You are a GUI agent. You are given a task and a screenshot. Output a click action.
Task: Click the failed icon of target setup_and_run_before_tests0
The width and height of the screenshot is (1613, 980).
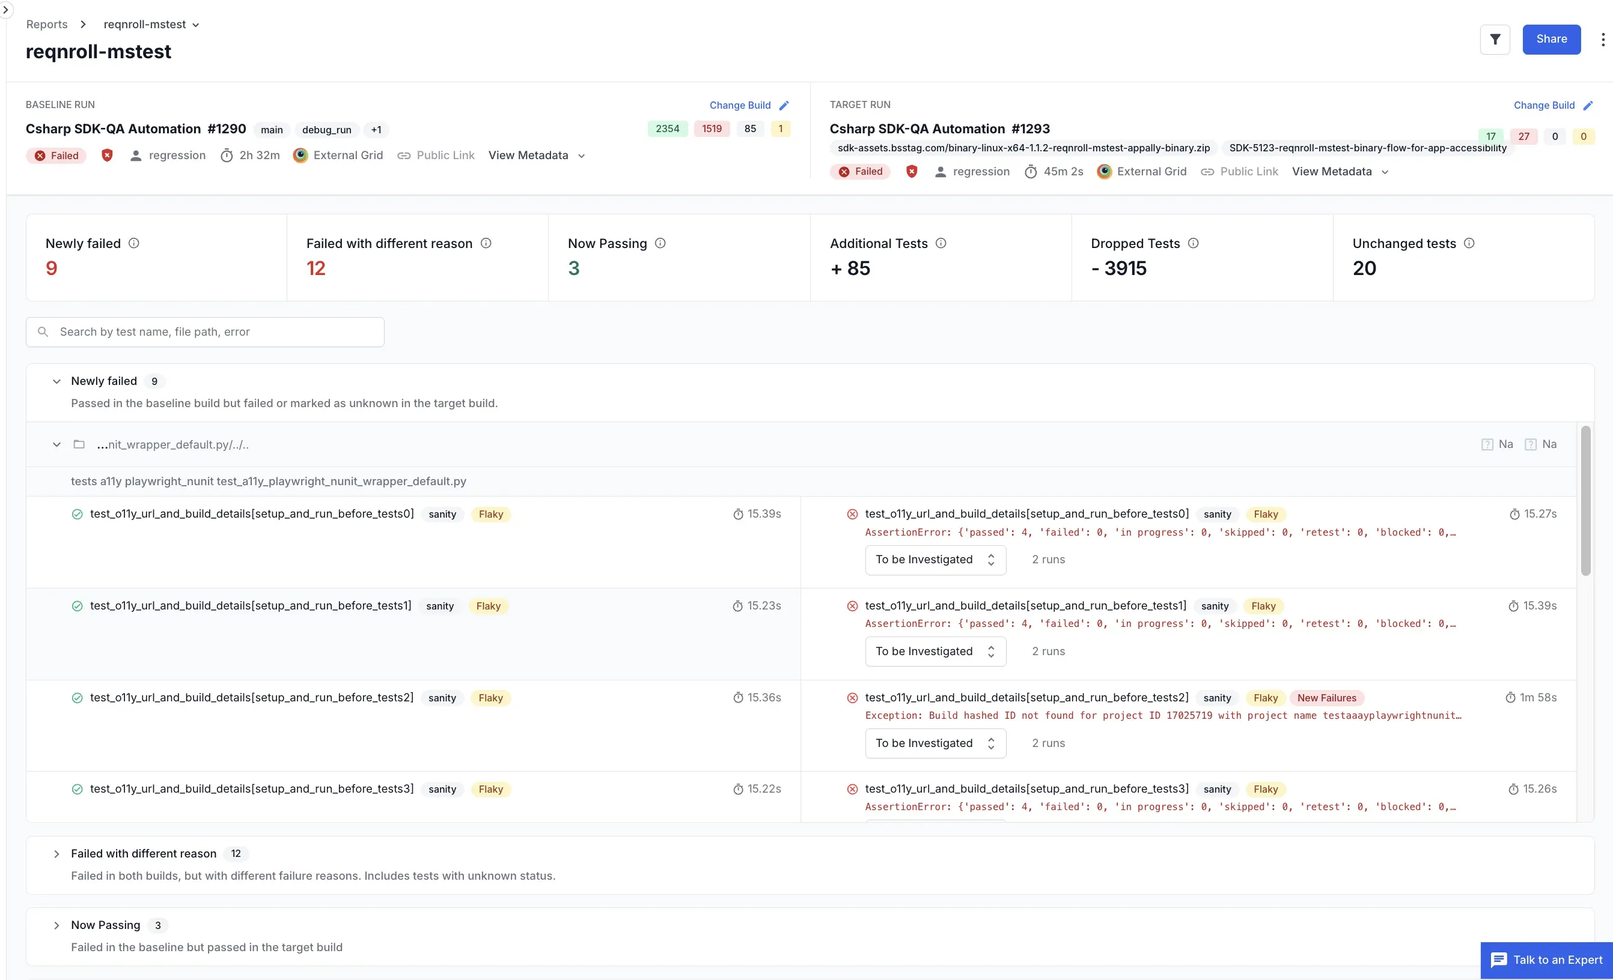coord(852,514)
